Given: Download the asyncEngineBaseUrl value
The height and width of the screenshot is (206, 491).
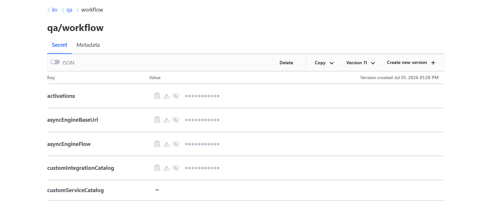Looking at the screenshot, I should click(x=167, y=120).
